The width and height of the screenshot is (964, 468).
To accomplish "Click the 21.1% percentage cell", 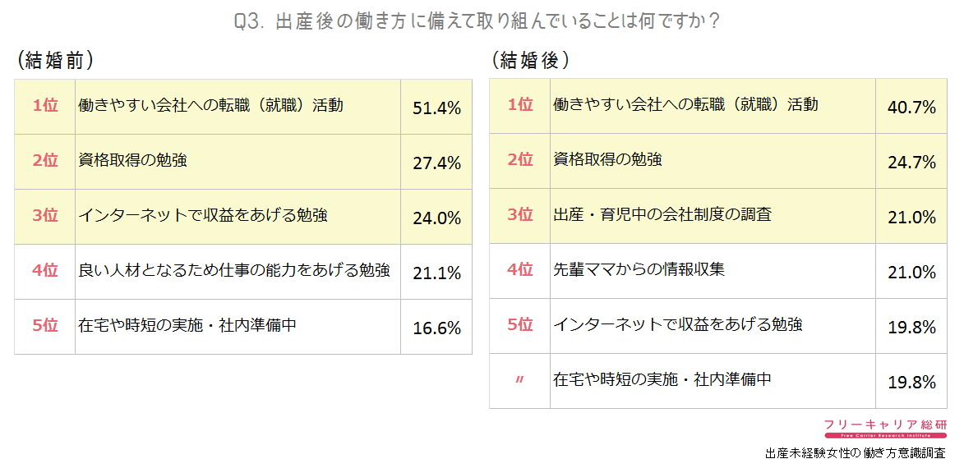I will (436, 272).
